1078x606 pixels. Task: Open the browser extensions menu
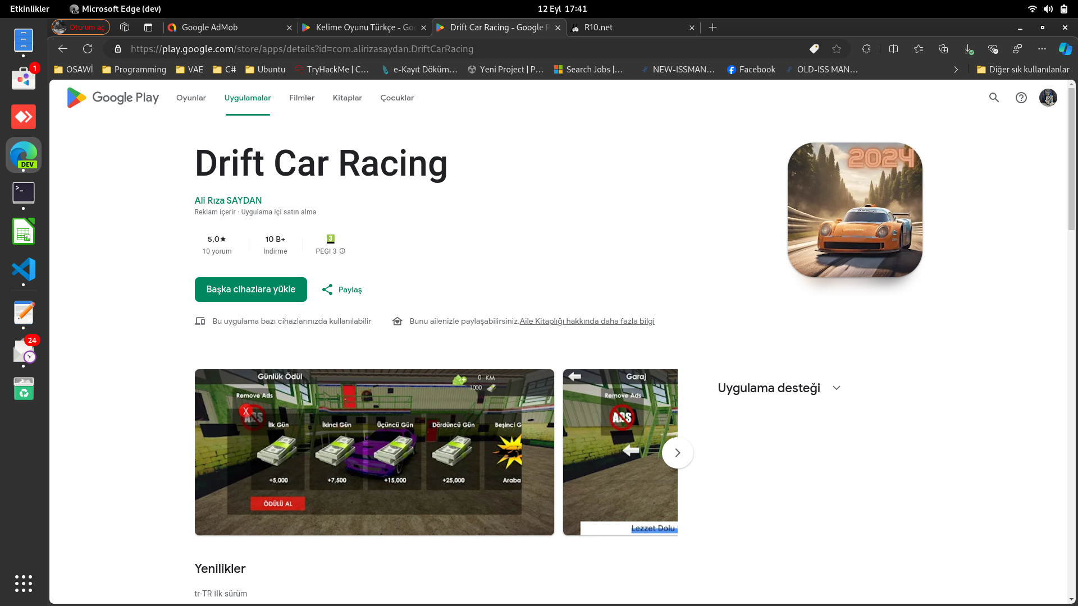866,49
